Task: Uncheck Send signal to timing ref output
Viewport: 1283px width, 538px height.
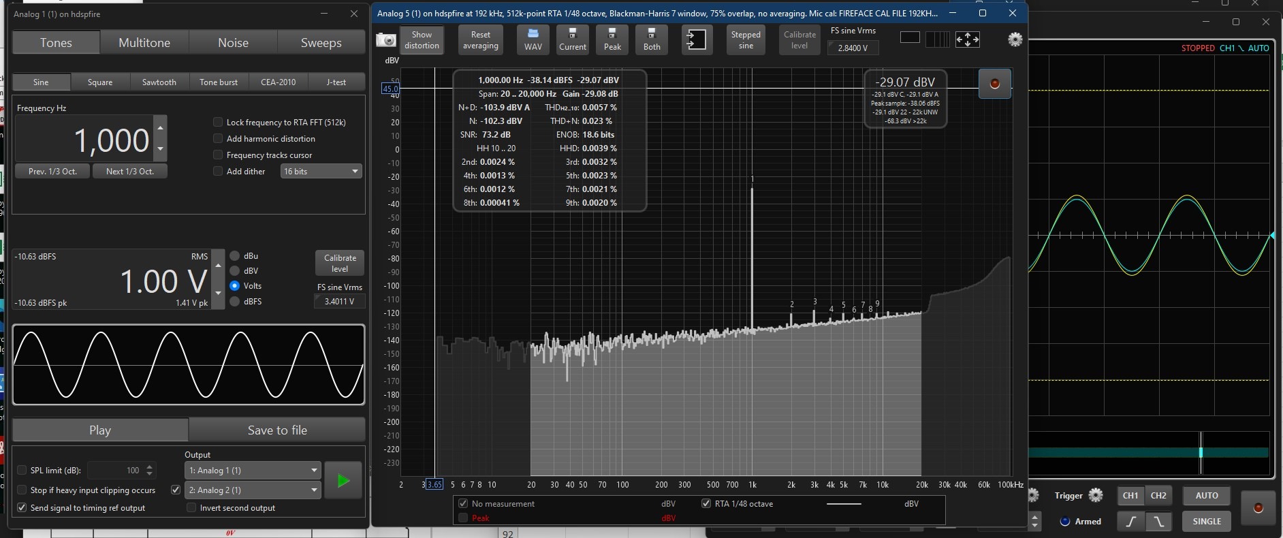Action: (x=22, y=507)
